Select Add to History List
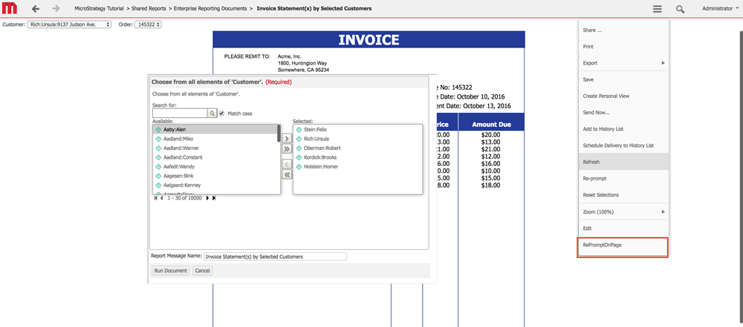Screen dimensions: 743x327 623,129
